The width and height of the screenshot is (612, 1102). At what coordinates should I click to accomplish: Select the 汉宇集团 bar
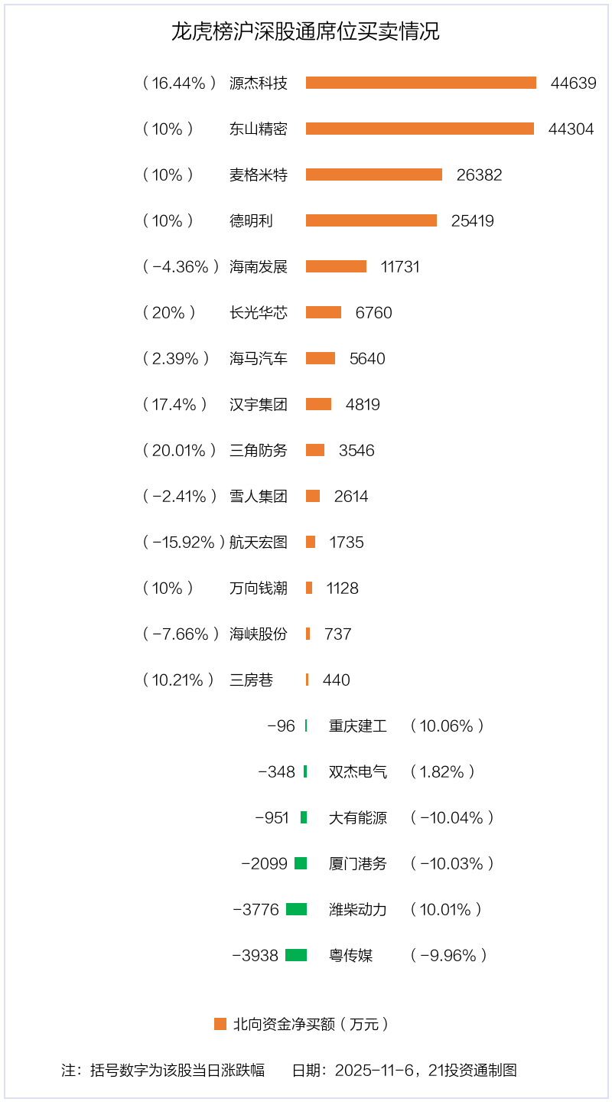[x=318, y=404]
